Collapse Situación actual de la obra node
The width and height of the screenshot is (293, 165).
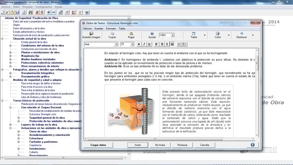tap(2, 39)
